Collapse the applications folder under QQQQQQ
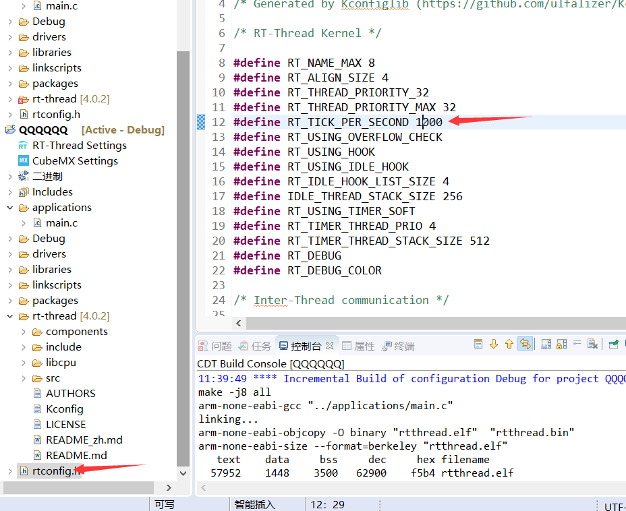 click(10, 208)
